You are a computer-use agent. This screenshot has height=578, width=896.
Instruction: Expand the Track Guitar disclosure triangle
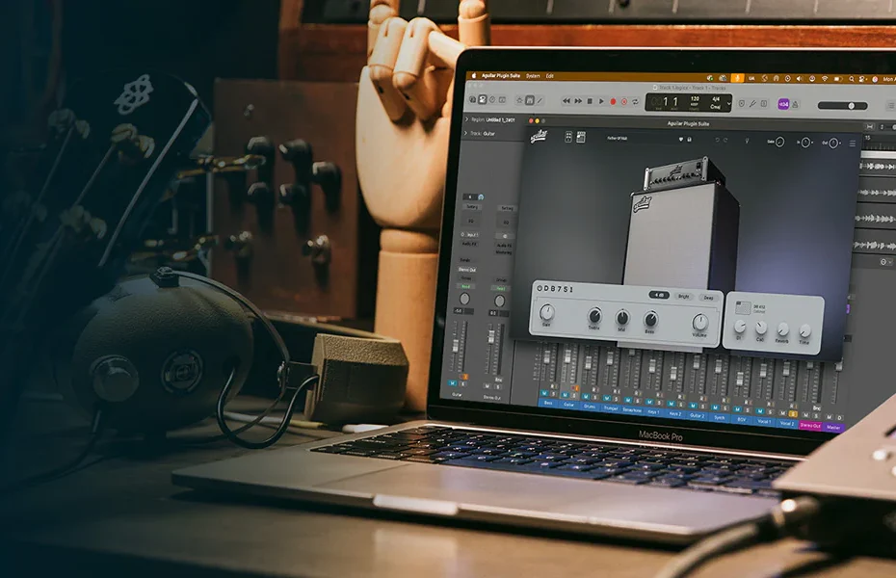point(467,133)
